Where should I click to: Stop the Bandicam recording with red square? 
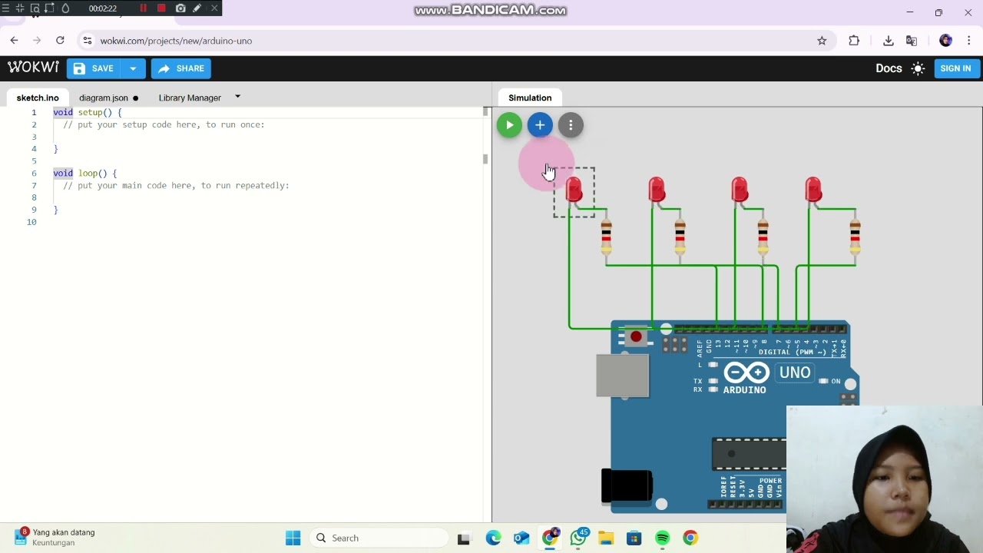coord(161,8)
